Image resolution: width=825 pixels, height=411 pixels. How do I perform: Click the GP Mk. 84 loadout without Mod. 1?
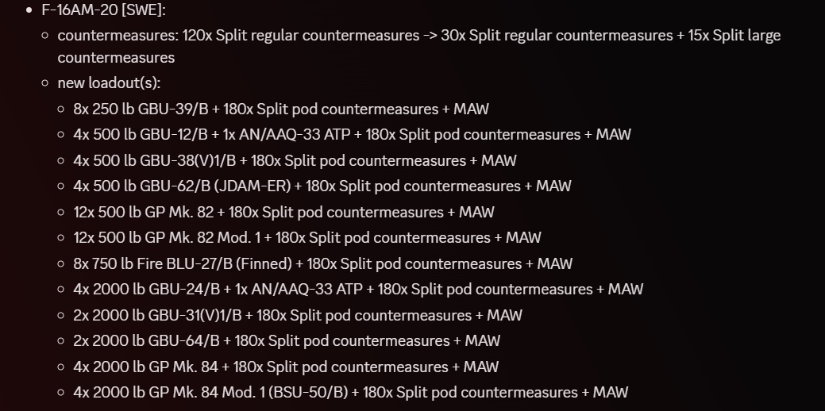pyautogui.click(x=286, y=367)
